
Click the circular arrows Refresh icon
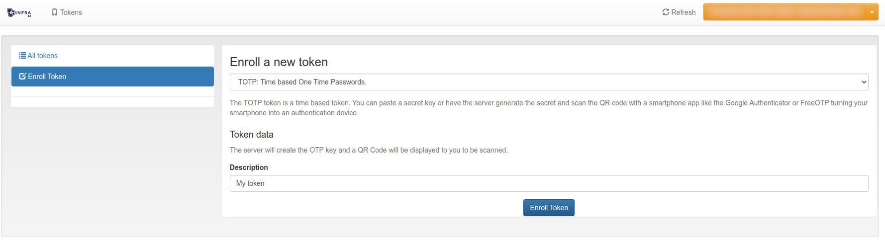coord(666,12)
